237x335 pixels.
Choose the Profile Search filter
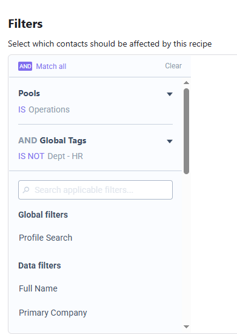45,238
